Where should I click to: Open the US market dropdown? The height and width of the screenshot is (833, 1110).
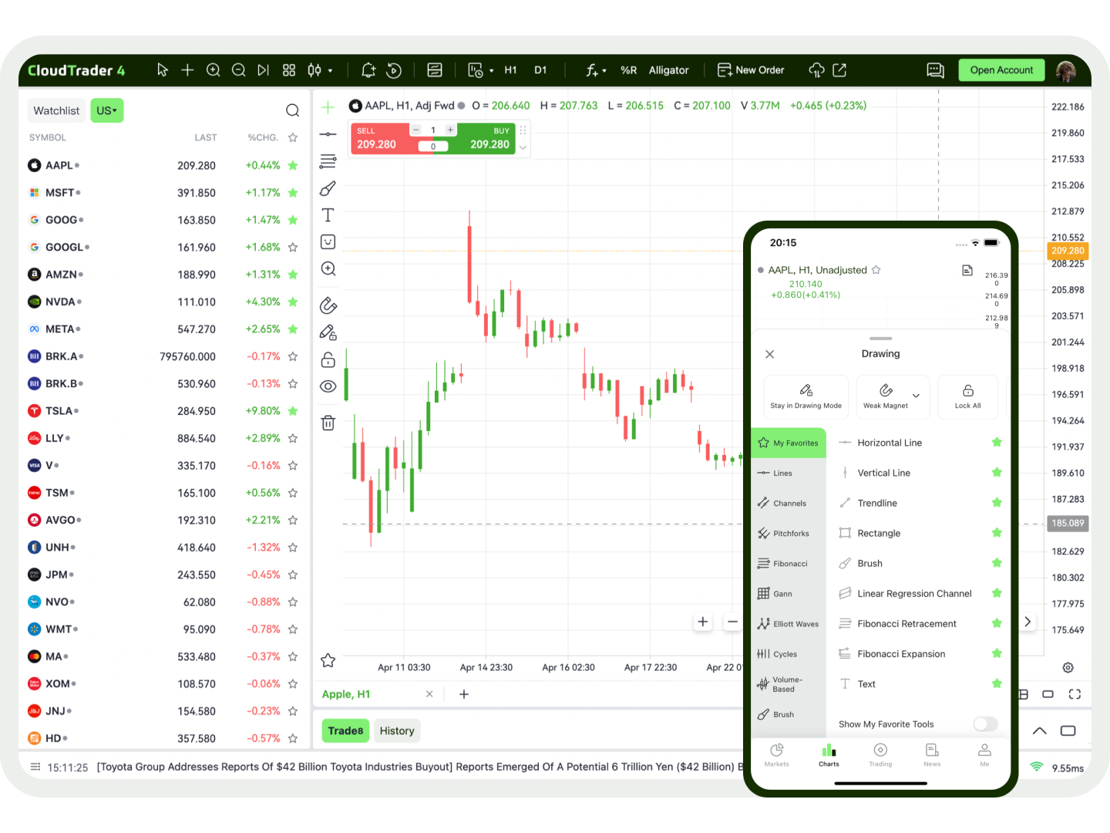pos(106,110)
